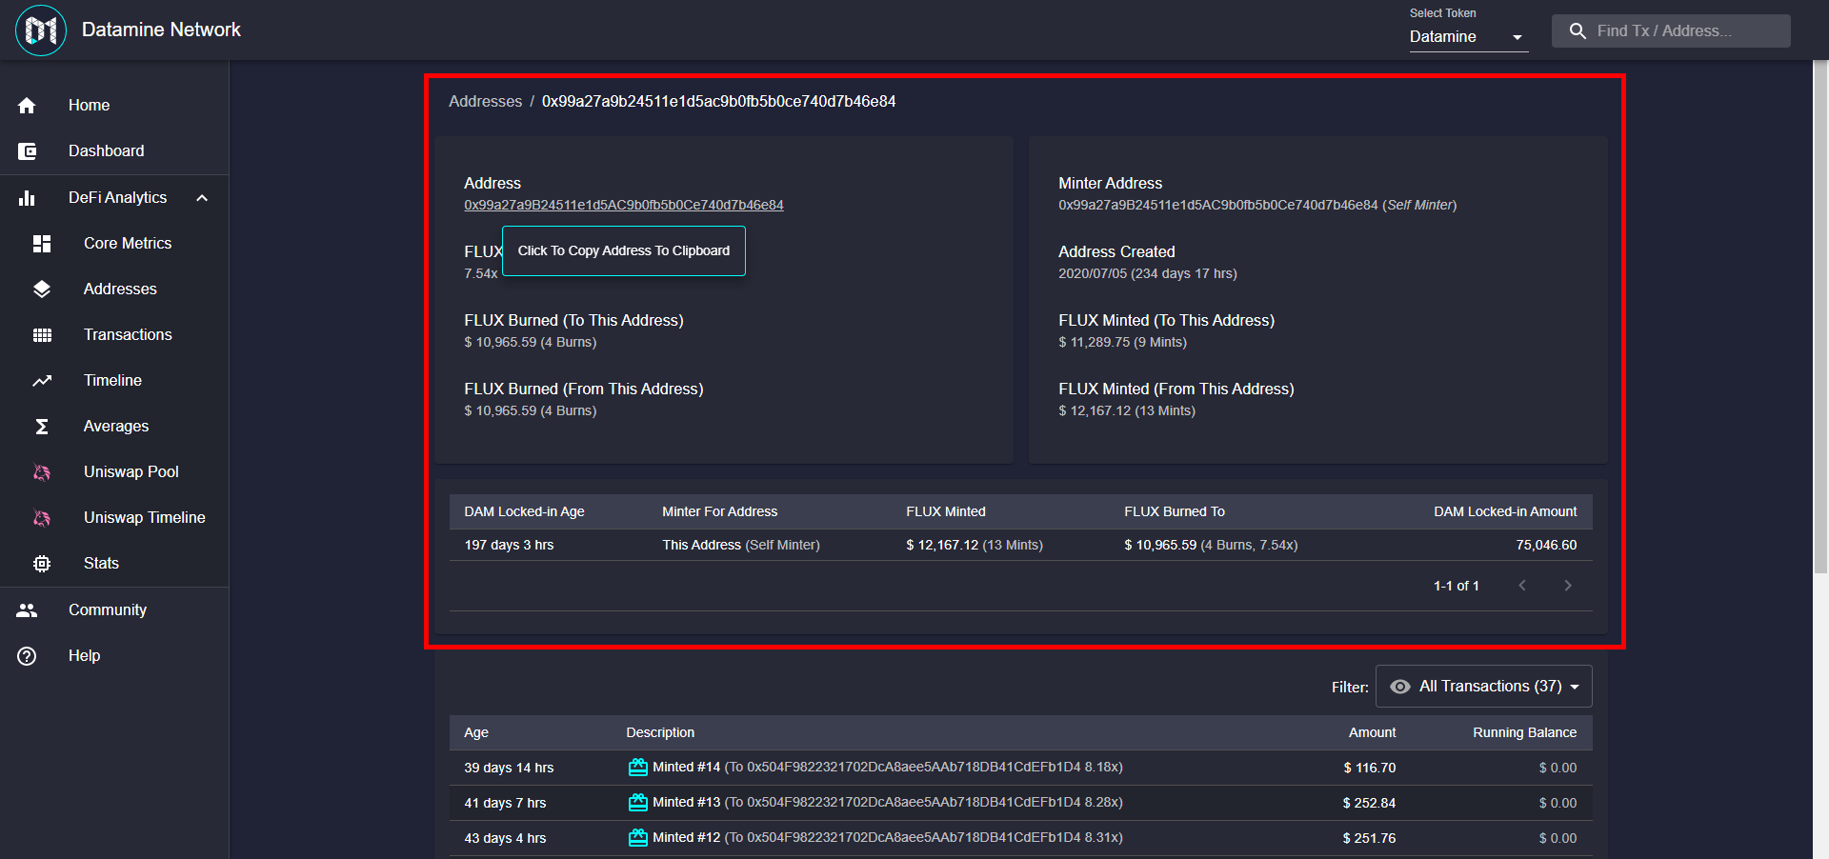1829x859 pixels.
Task: Open Transactions page in sidebar
Action: [114, 335]
